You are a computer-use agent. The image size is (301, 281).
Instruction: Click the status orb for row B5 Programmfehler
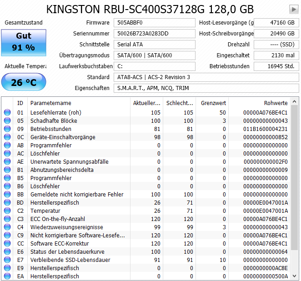tap(7, 178)
